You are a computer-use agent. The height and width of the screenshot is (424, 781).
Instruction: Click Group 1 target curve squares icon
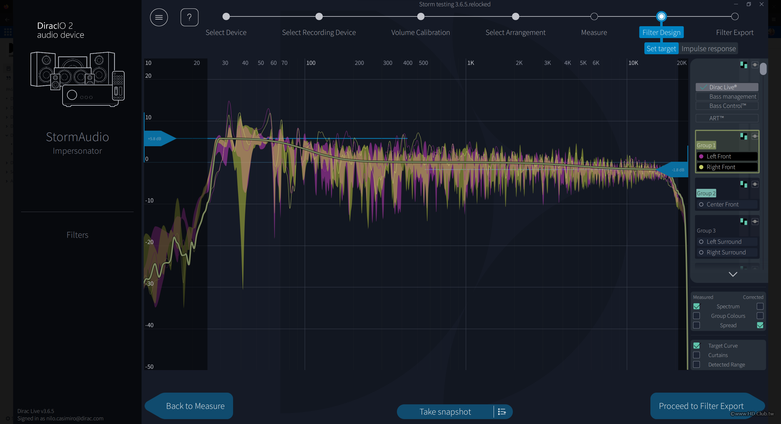(743, 136)
